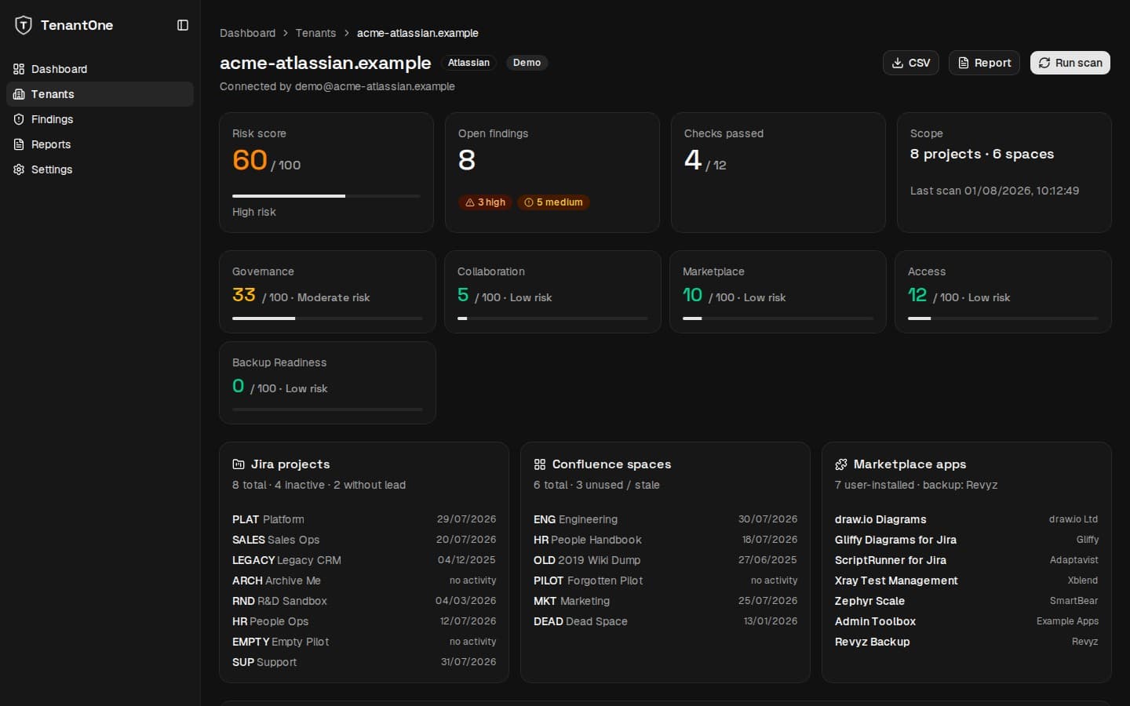Select the Admin Toolbox app row

967,621
